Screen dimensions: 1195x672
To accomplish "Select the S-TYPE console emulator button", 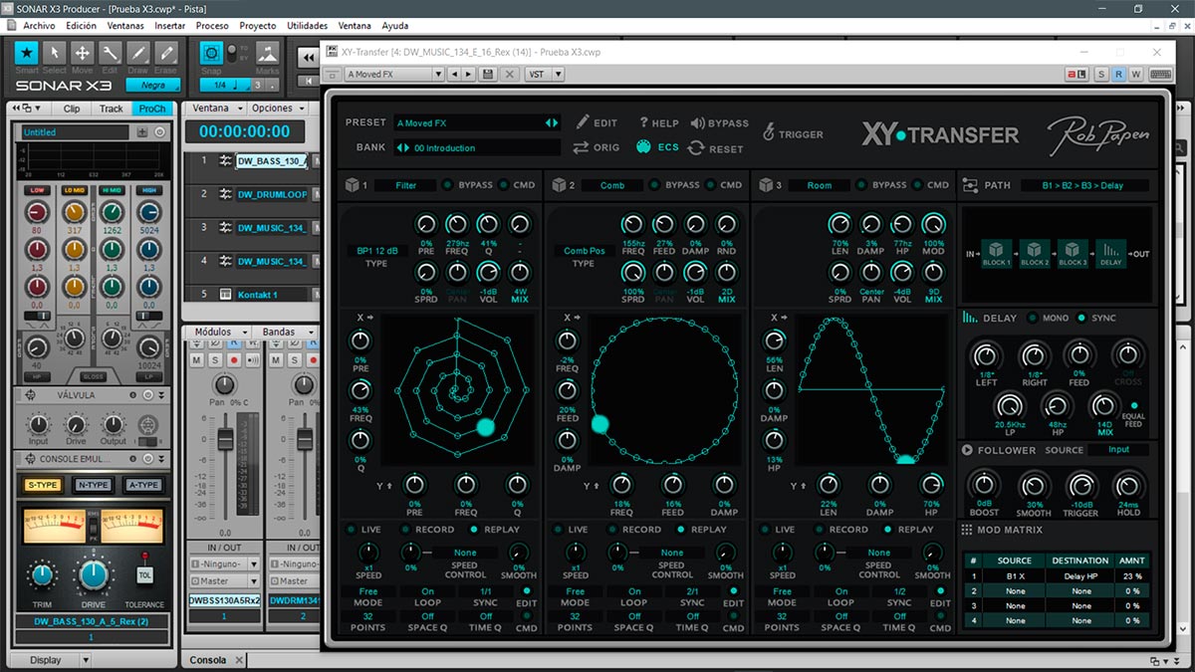I will point(42,485).
